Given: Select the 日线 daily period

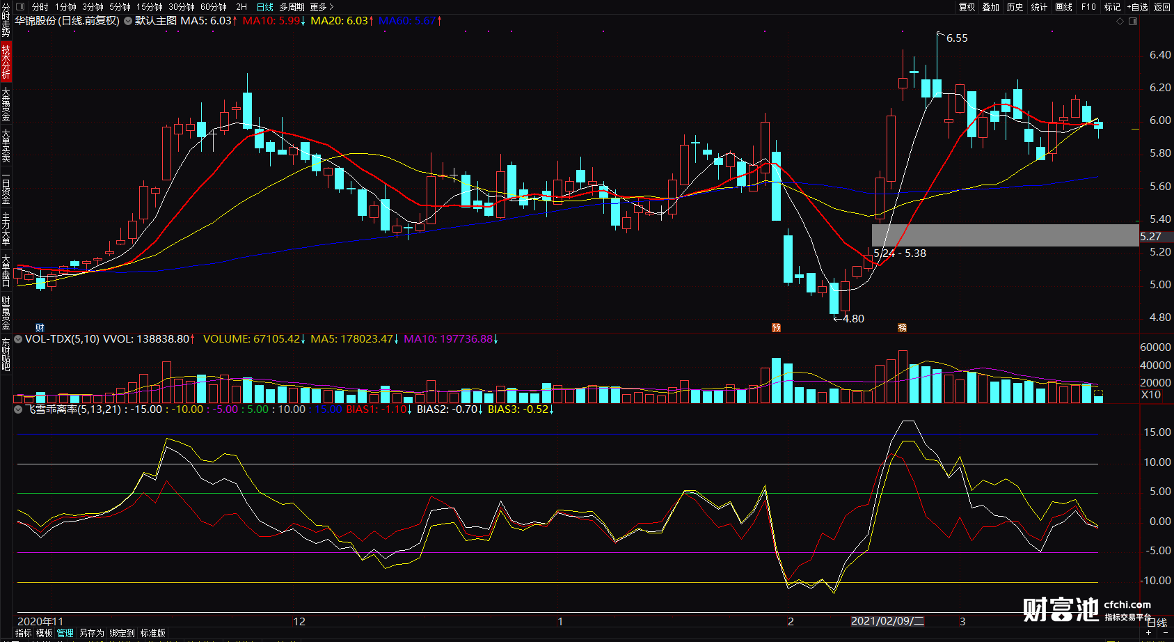Looking at the screenshot, I should [265, 7].
